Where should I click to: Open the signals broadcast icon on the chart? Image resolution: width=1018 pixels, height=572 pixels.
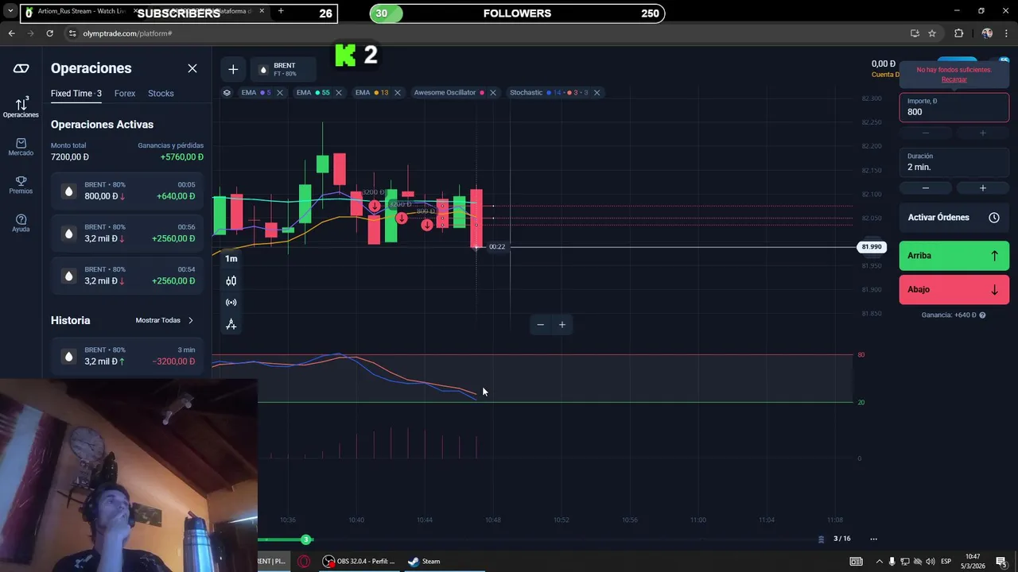231,302
